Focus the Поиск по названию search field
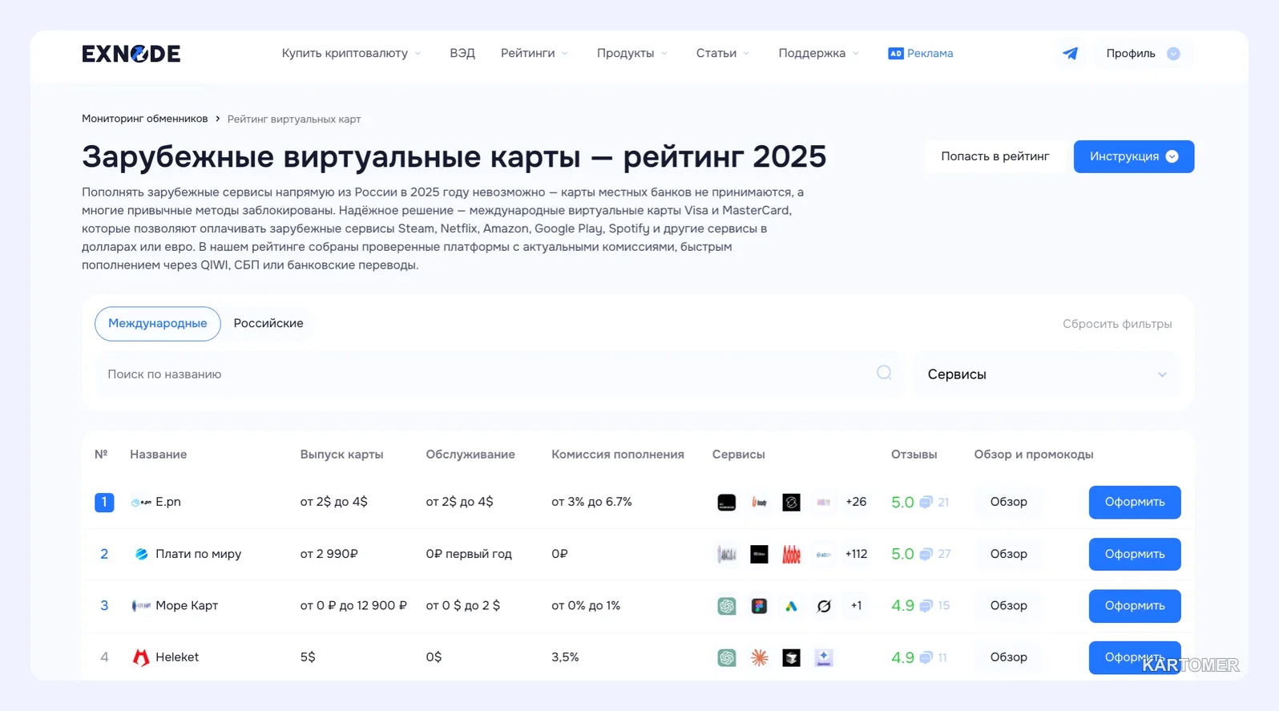Image resolution: width=1279 pixels, height=711 pixels. point(500,374)
